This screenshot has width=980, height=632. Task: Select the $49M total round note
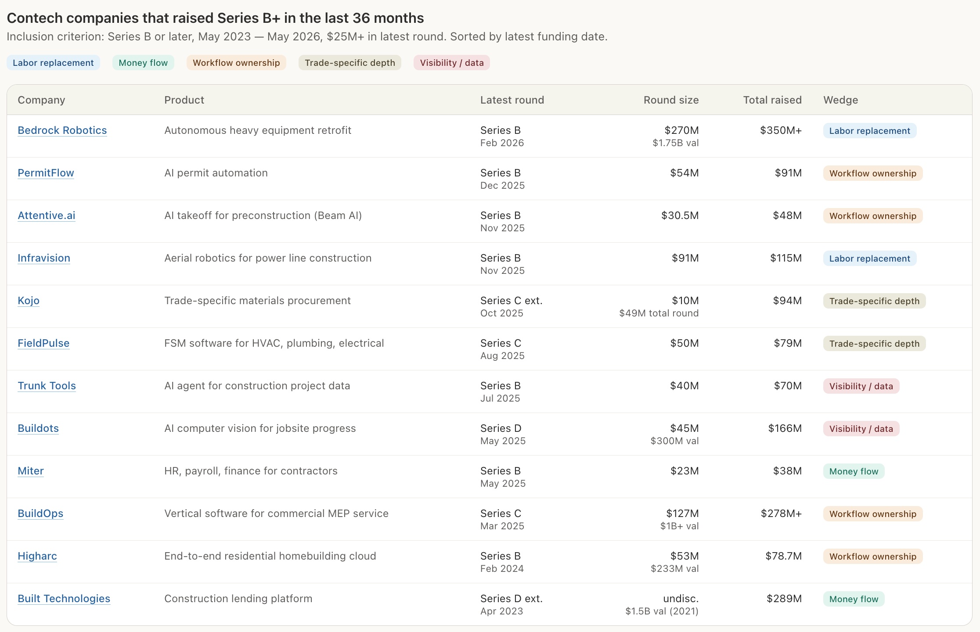pos(659,313)
